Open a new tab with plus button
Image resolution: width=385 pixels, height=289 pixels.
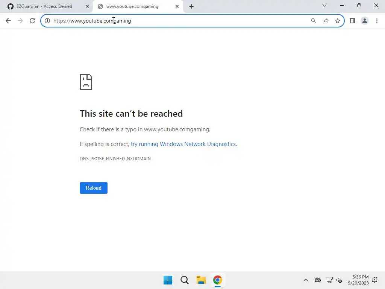[191, 7]
